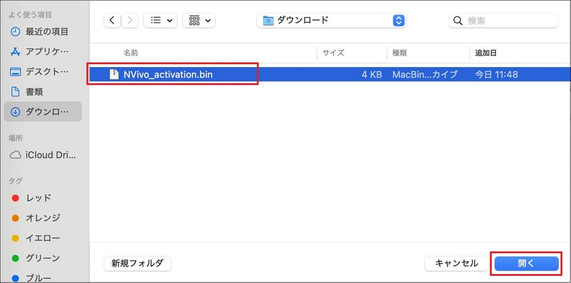
Task: Click the desktop icon in the sidebar
Action: point(15,72)
